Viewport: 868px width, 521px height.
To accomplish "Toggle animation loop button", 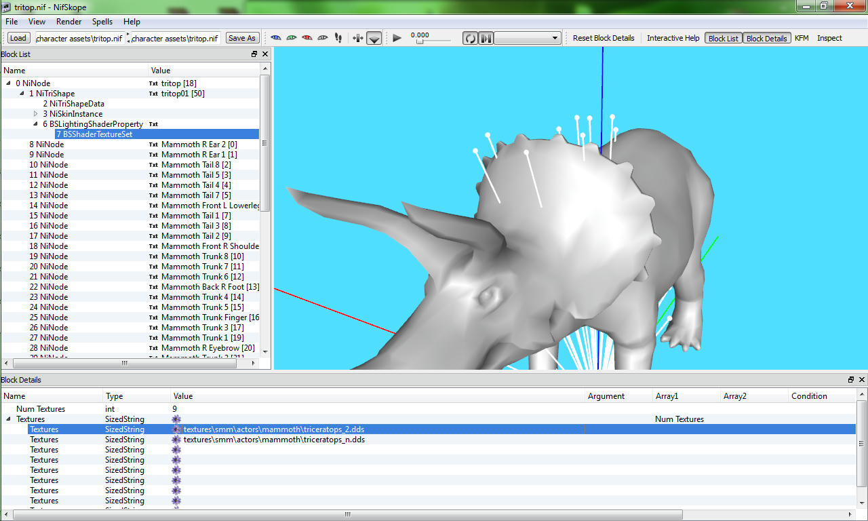I will pos(470,38).
